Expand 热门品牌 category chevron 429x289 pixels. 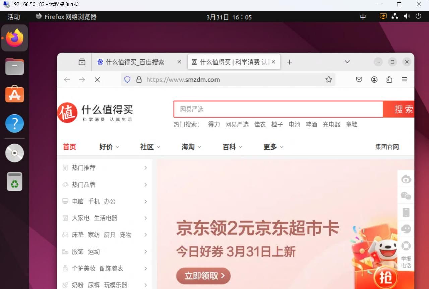(146, 185)
